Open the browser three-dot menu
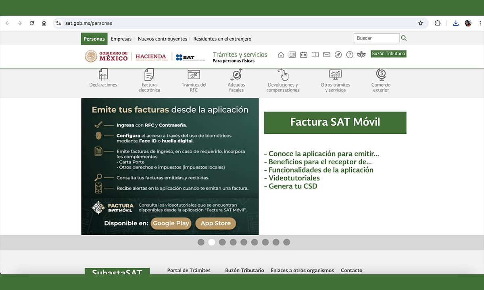The image size is (484, 290). (480, 23)
